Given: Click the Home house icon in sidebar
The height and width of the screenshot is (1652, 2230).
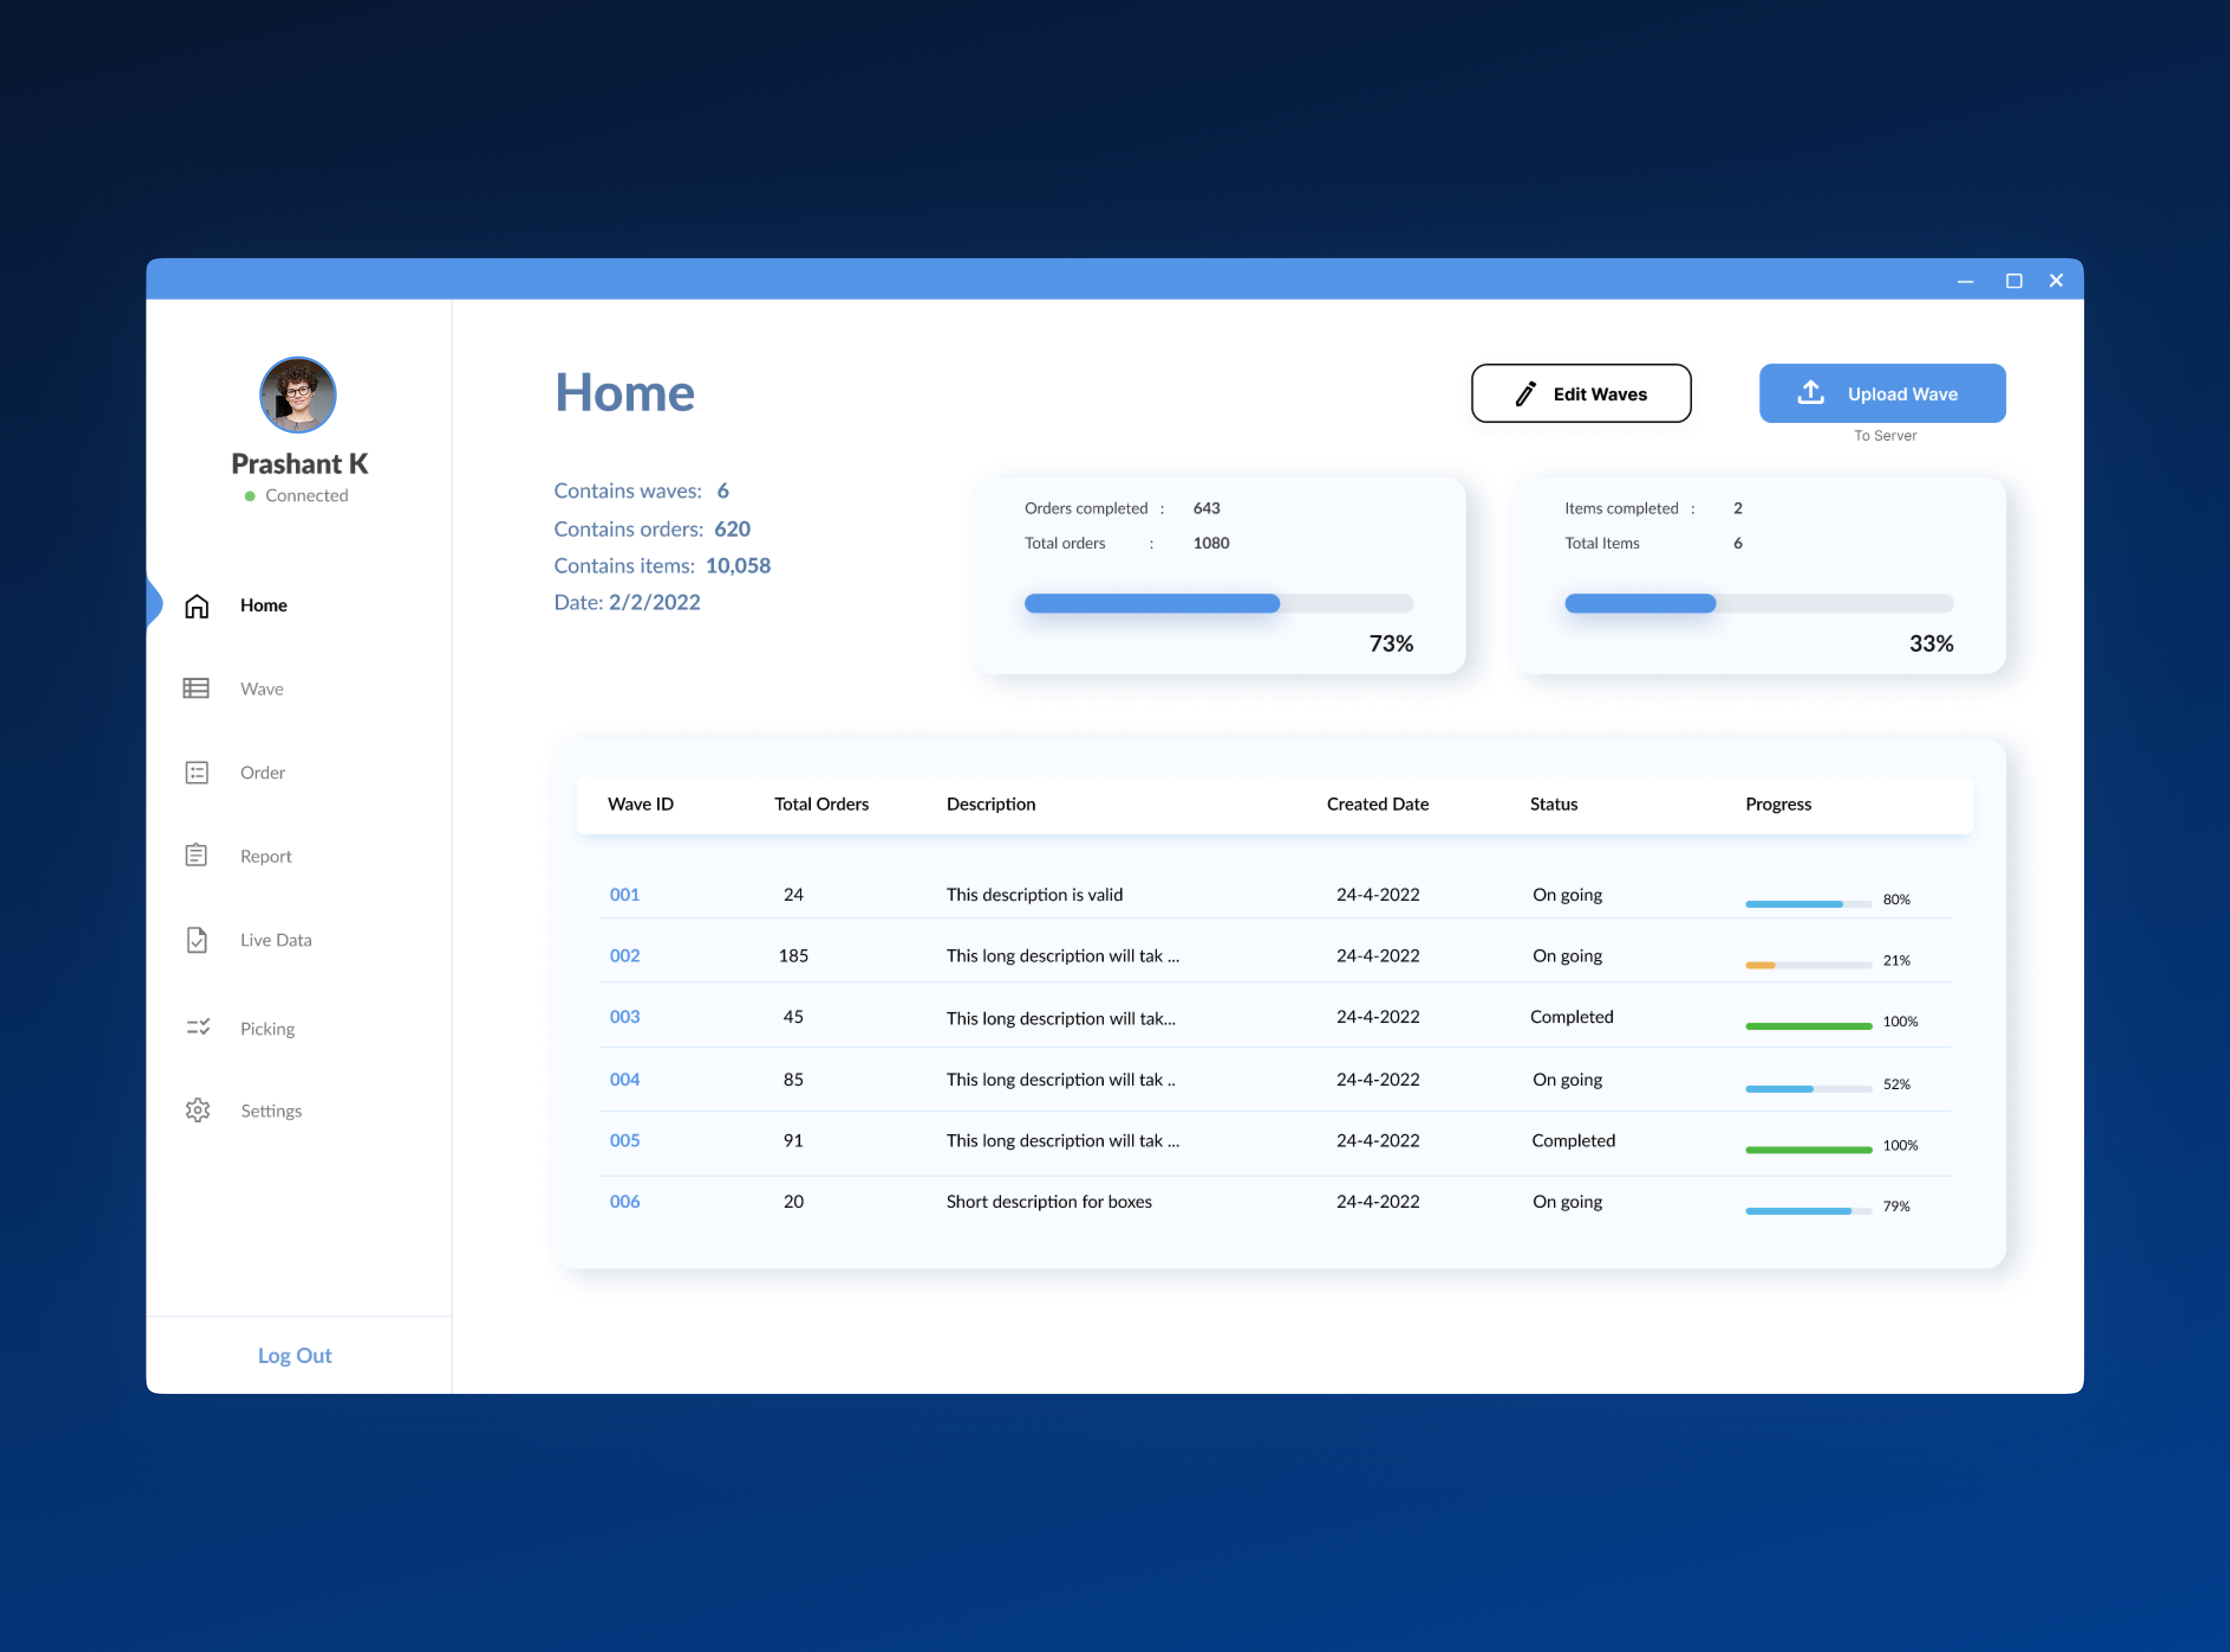Looking at the screenshot, I should tap(197, 606).
